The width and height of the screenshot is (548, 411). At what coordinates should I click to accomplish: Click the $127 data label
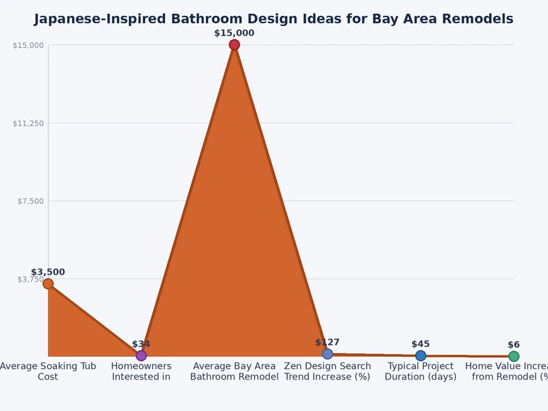tap(327, 342)
